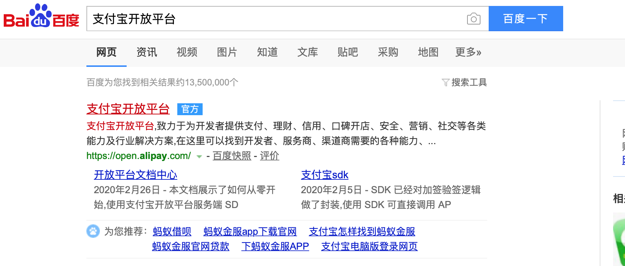Click recommended link 蚂蚁借呗
Image resolution: width=625 pixels, height=266 pixels.
tap(172, 232)
